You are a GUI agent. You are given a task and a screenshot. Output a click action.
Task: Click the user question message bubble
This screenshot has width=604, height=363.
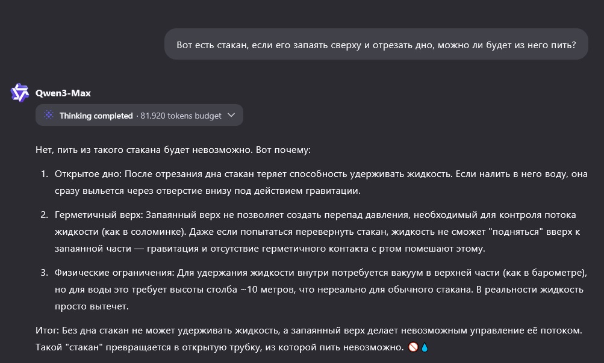pyautogui.click(x=376, y=45)
